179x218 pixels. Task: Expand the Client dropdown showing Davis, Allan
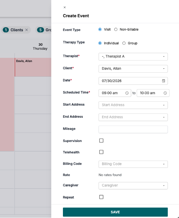pos(133,69)
